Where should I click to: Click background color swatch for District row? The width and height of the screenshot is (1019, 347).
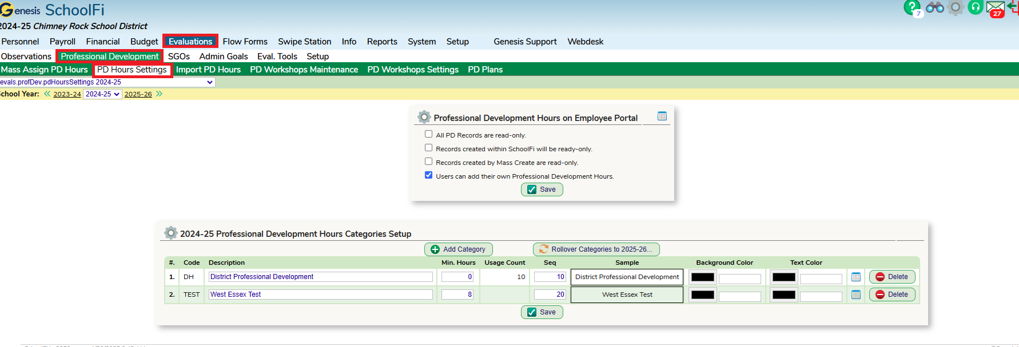702,277
